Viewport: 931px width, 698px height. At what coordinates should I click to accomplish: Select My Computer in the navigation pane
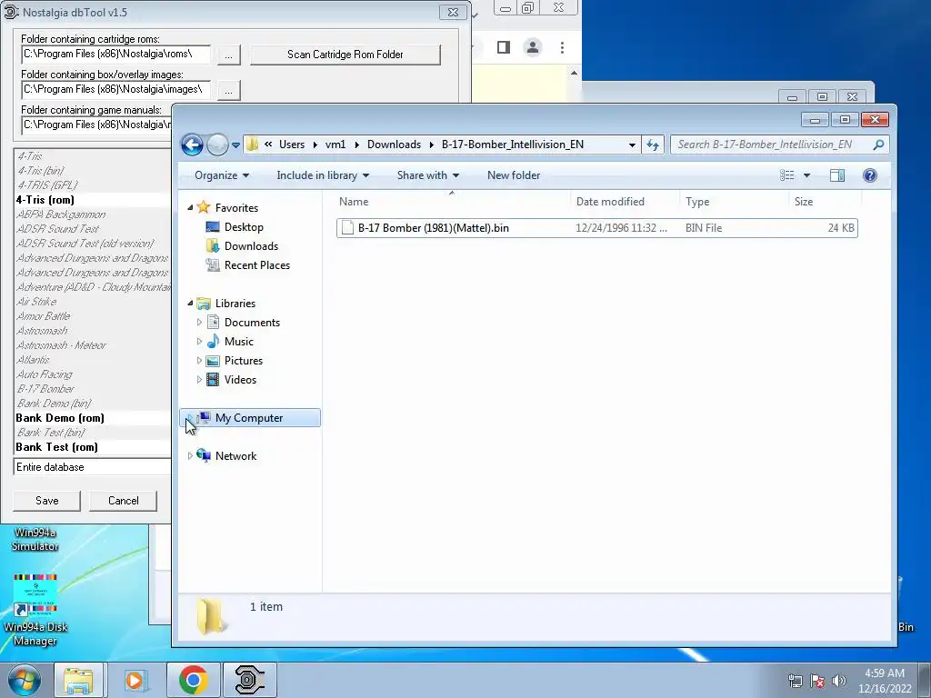click(250, 418)
